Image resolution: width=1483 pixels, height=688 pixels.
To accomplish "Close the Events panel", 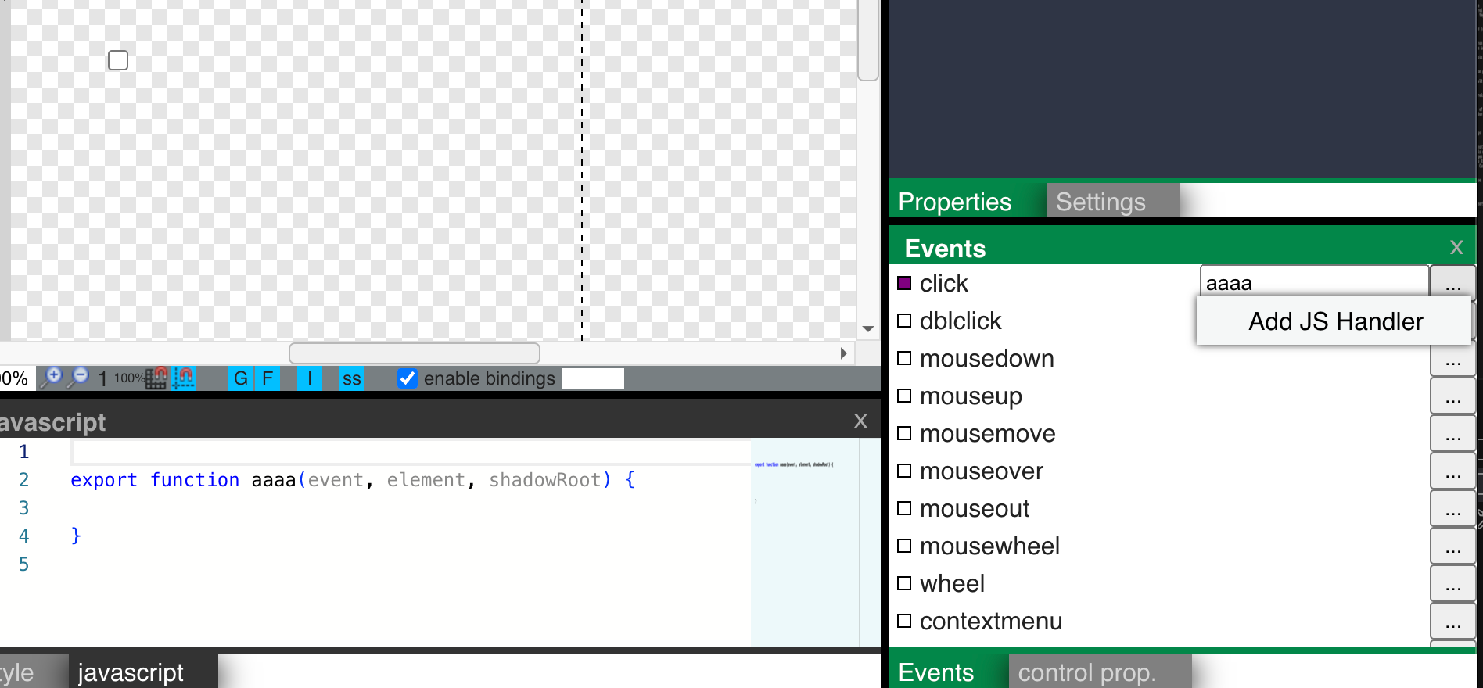I will pyautogui.click(x=1456, y=248).
